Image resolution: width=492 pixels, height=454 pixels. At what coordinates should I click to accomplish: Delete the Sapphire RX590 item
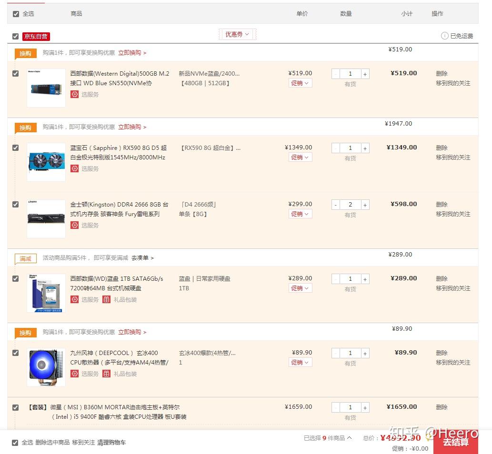coord(442,148)
